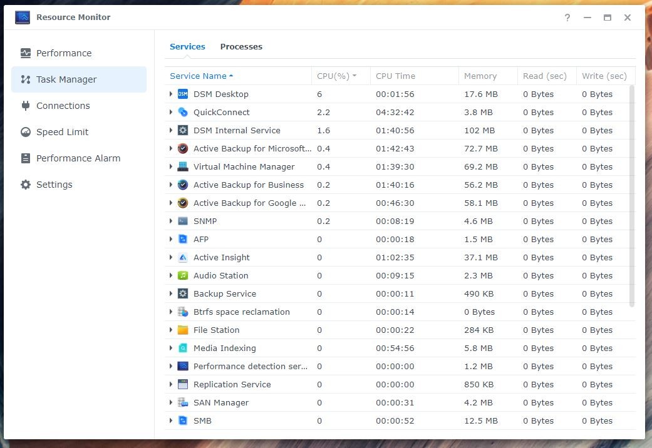Click the File Station folder icon
This screenshot has width=652, height=448.
182,330
